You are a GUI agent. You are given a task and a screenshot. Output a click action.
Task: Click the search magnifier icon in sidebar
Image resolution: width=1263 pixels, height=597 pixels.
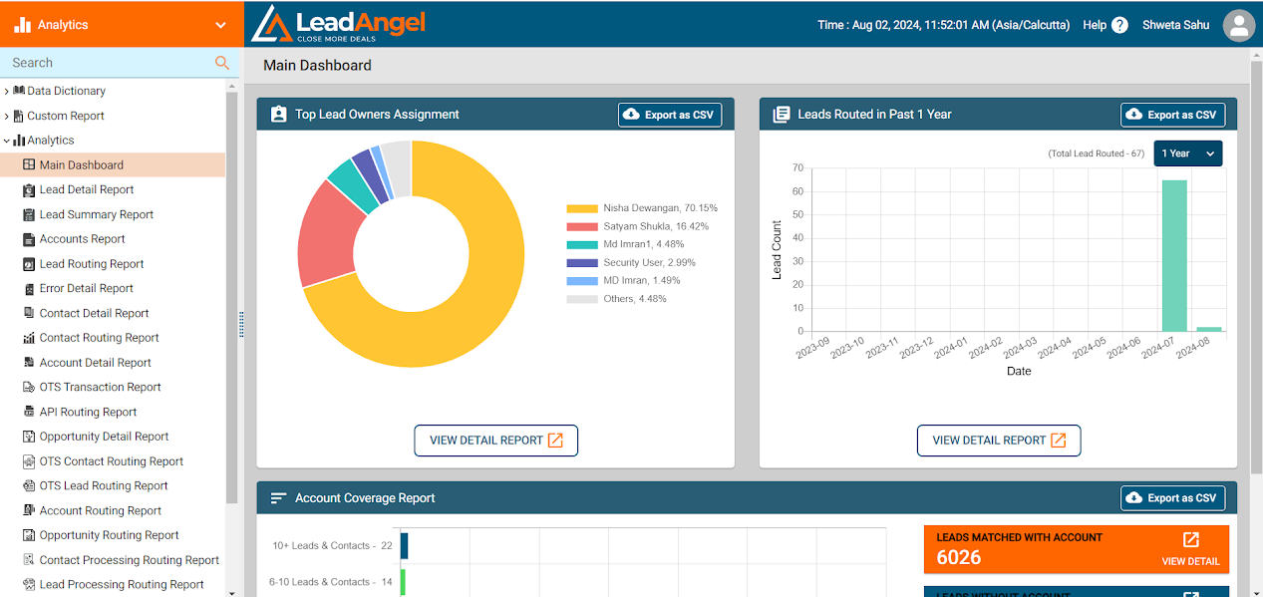pos(222,63)
